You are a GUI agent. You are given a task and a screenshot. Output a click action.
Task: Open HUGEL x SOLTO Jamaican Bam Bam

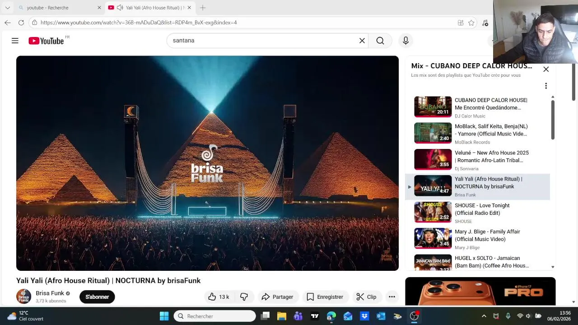[477, 263]
